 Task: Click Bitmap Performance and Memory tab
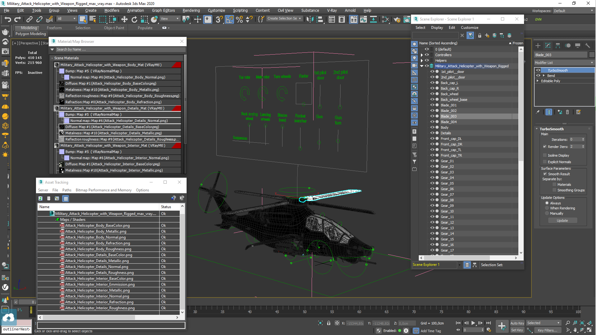tap(104, 190)
